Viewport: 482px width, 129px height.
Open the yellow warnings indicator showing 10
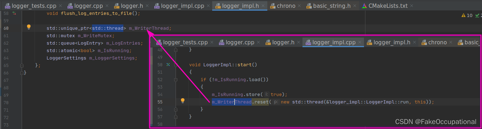[x=467, y=15]
